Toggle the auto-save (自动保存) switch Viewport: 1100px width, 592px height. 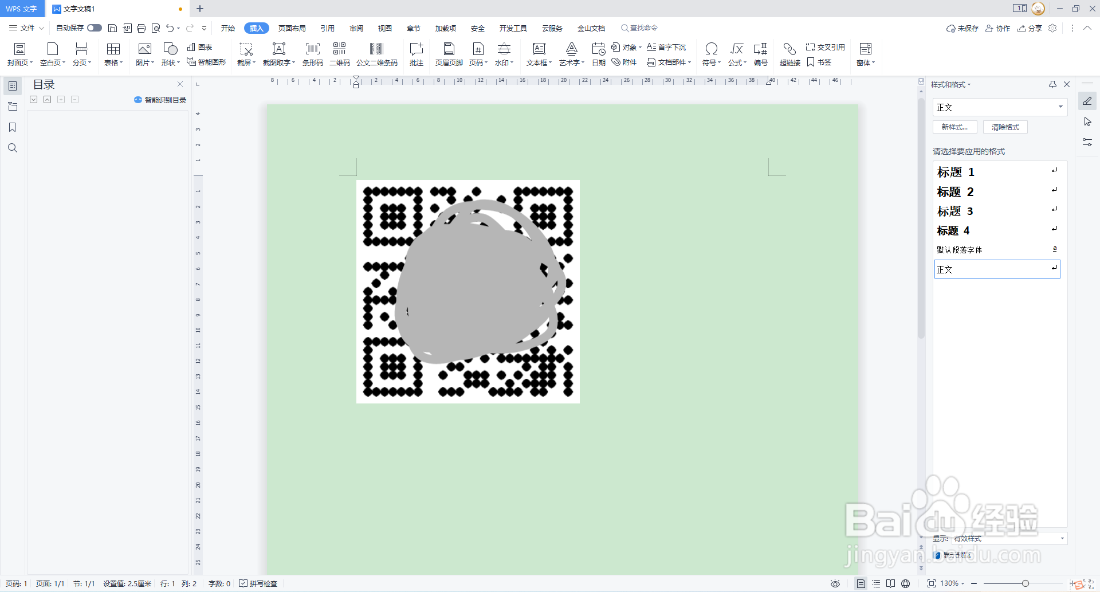coord(95,28)
